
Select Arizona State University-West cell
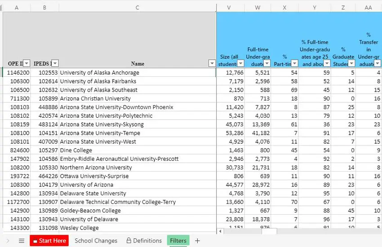coord(138,141)
